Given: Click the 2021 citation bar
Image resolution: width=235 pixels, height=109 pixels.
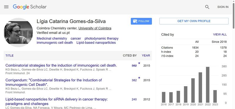Looking at the screenshot, I should coord(200,87).
